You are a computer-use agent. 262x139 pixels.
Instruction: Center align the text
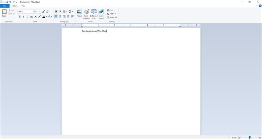[x=60, y=16]
